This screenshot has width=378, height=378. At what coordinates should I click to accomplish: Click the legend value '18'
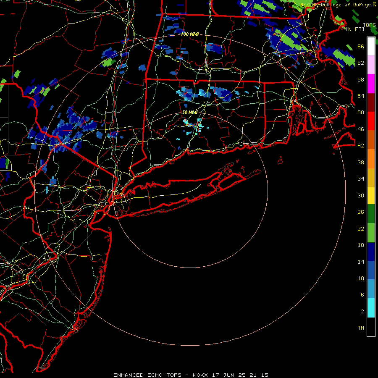pos(361,245)
